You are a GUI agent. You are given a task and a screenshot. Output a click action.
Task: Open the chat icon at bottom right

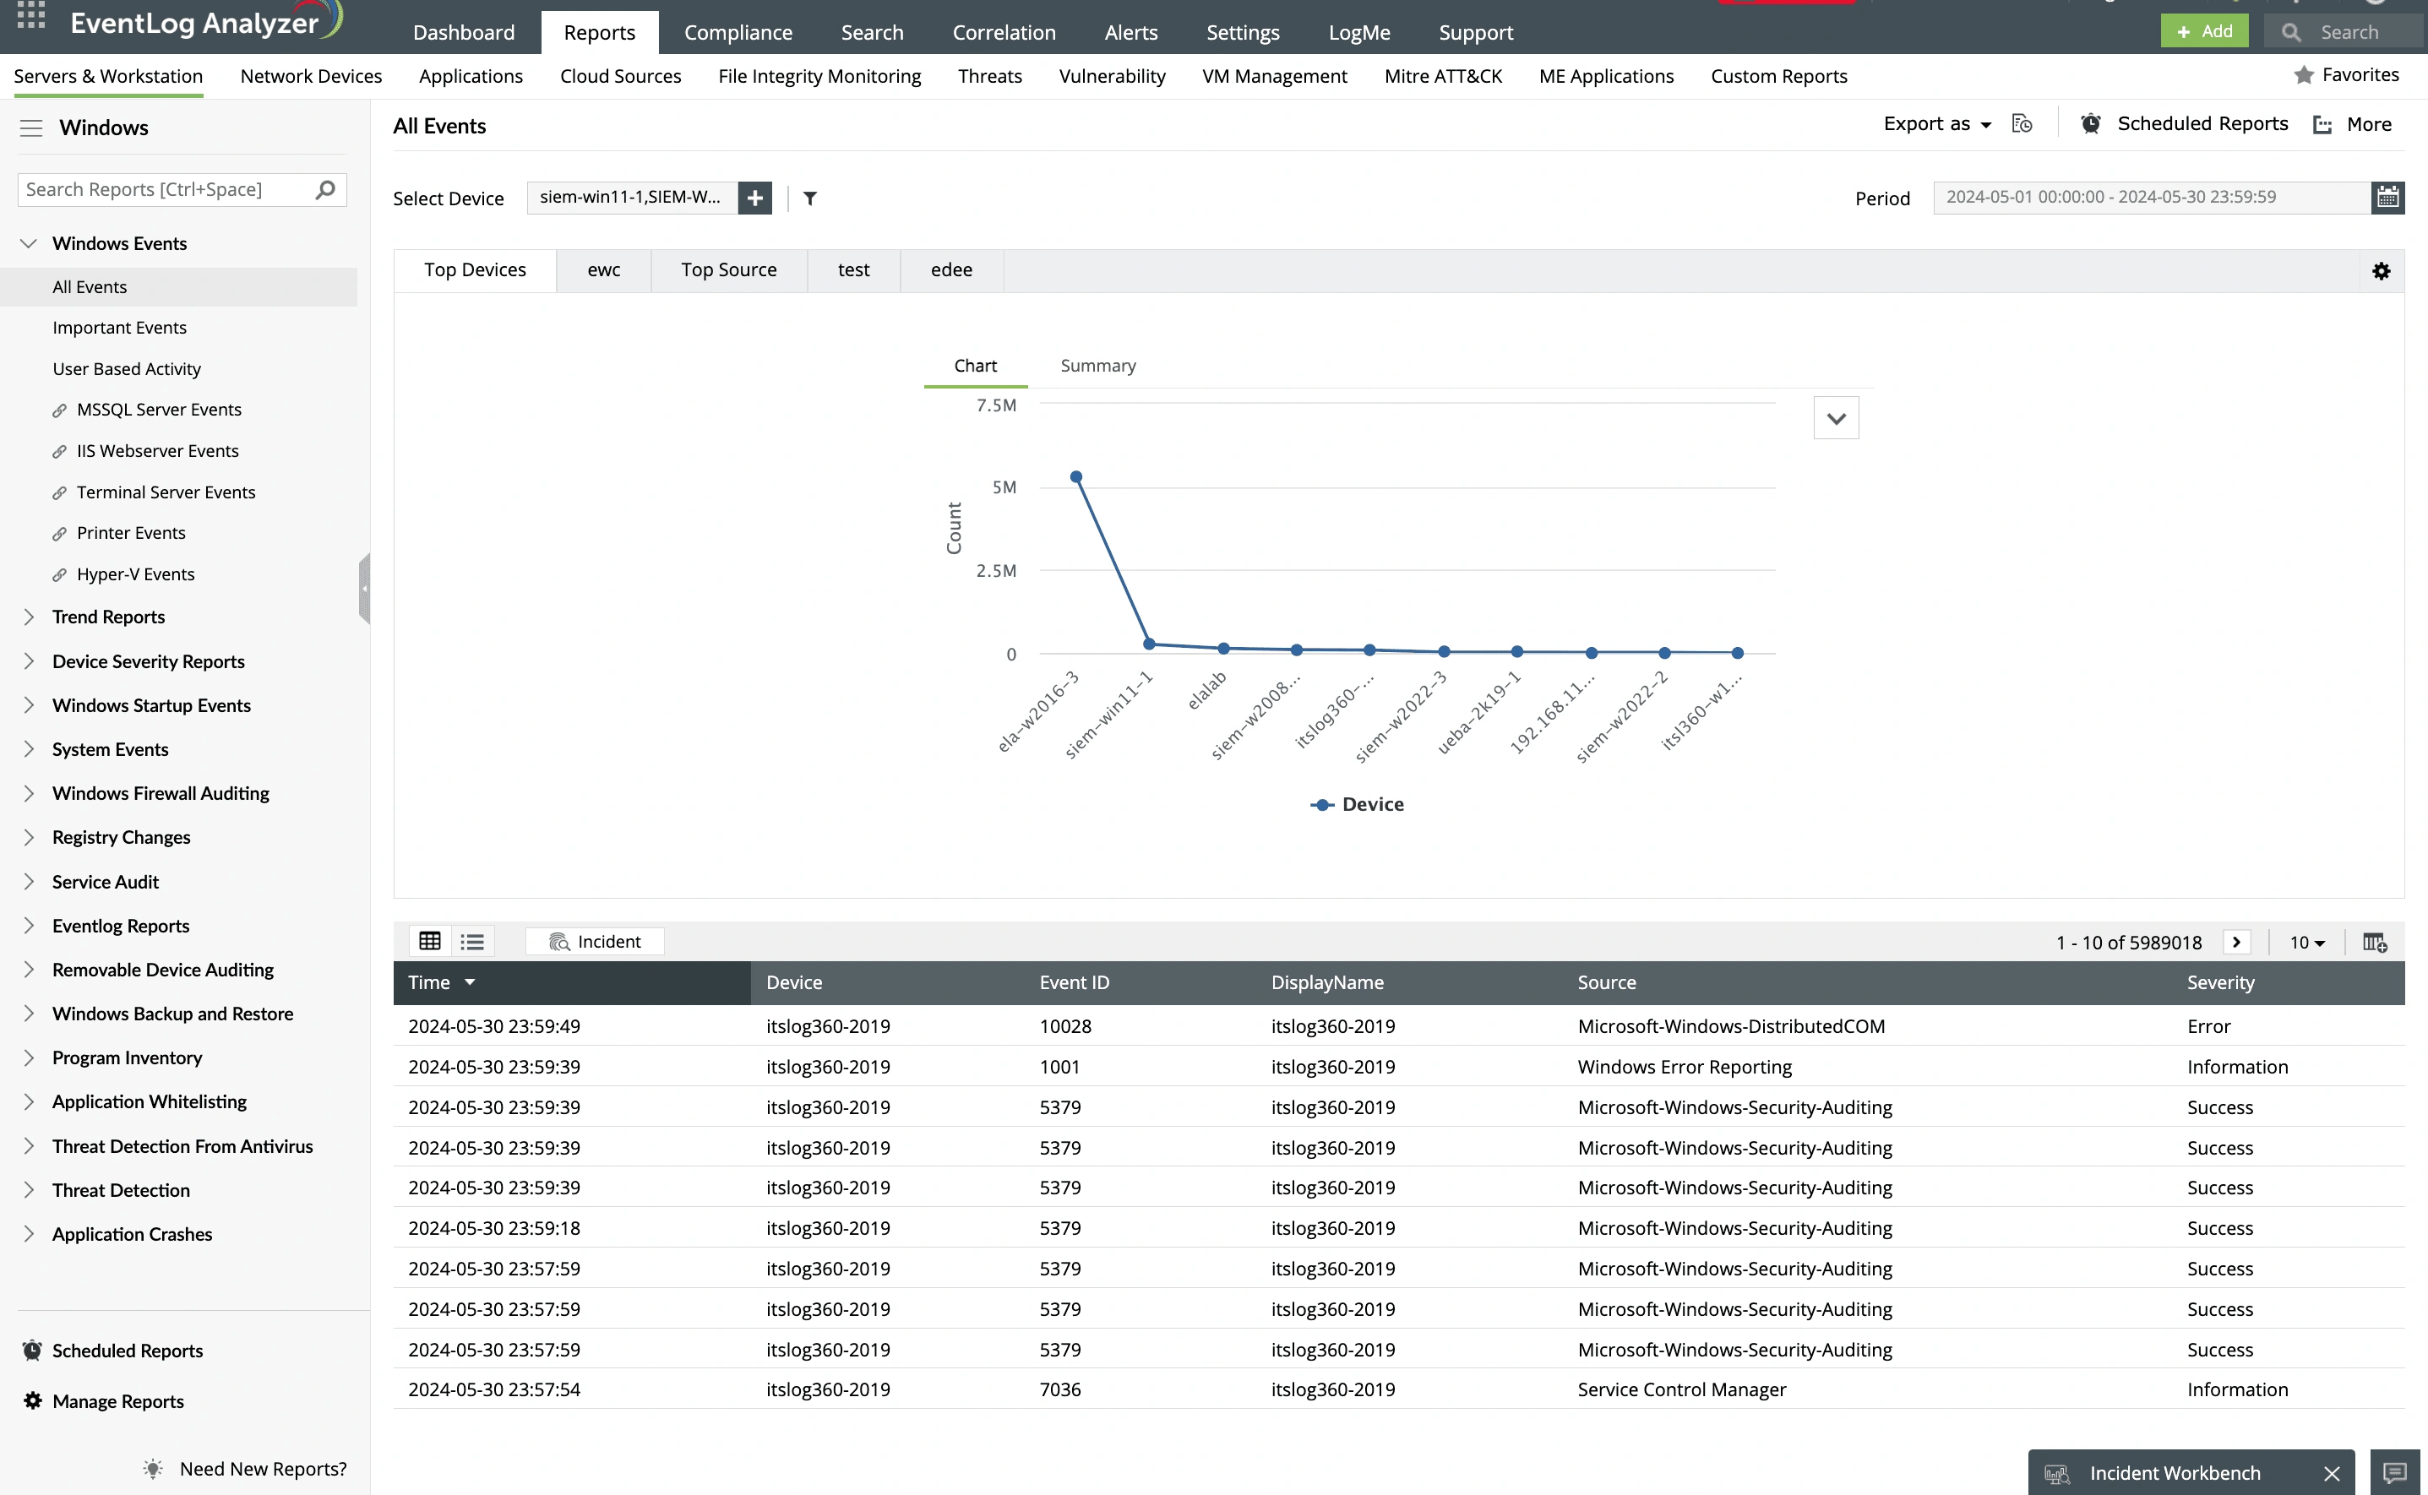[x=2394, y=1472]
